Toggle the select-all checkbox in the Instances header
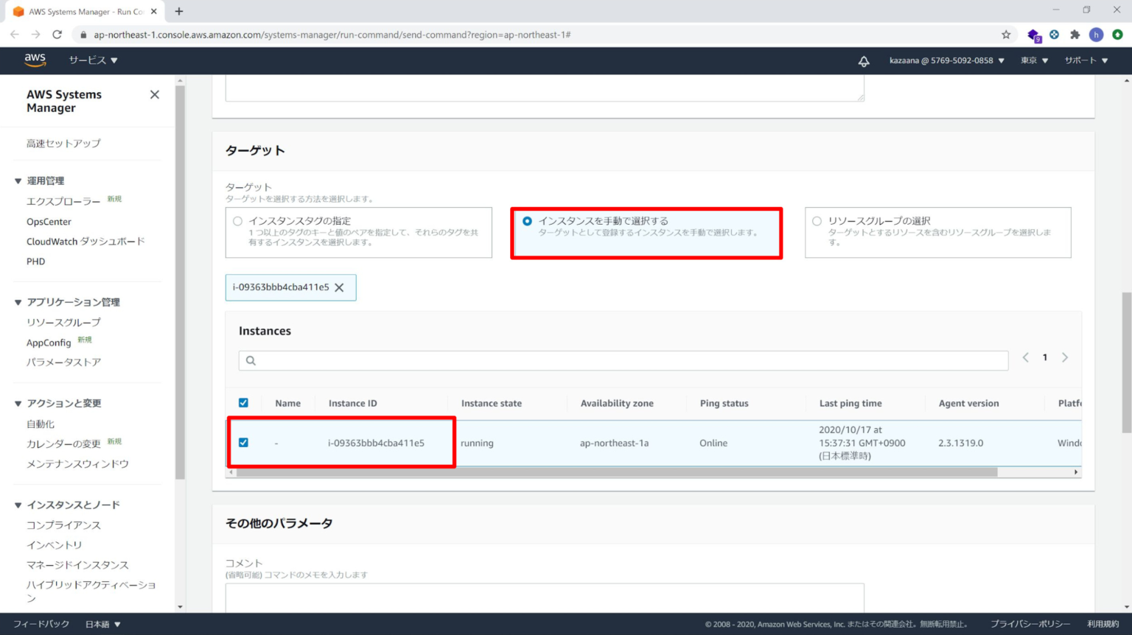 click(x=244, y=402)
